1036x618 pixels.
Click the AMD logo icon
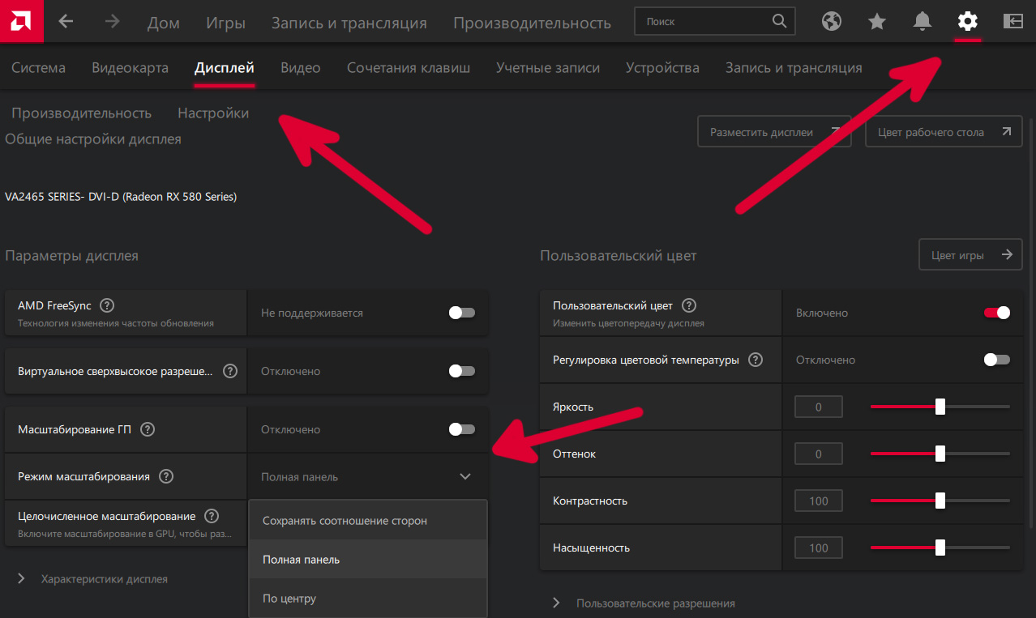tap(21, 22)
